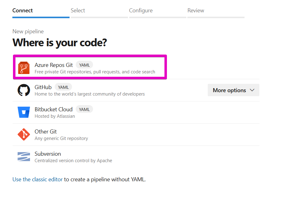
Task: Click GitHub's 'Home to the world's largest community' description
Action: (90, 94)
